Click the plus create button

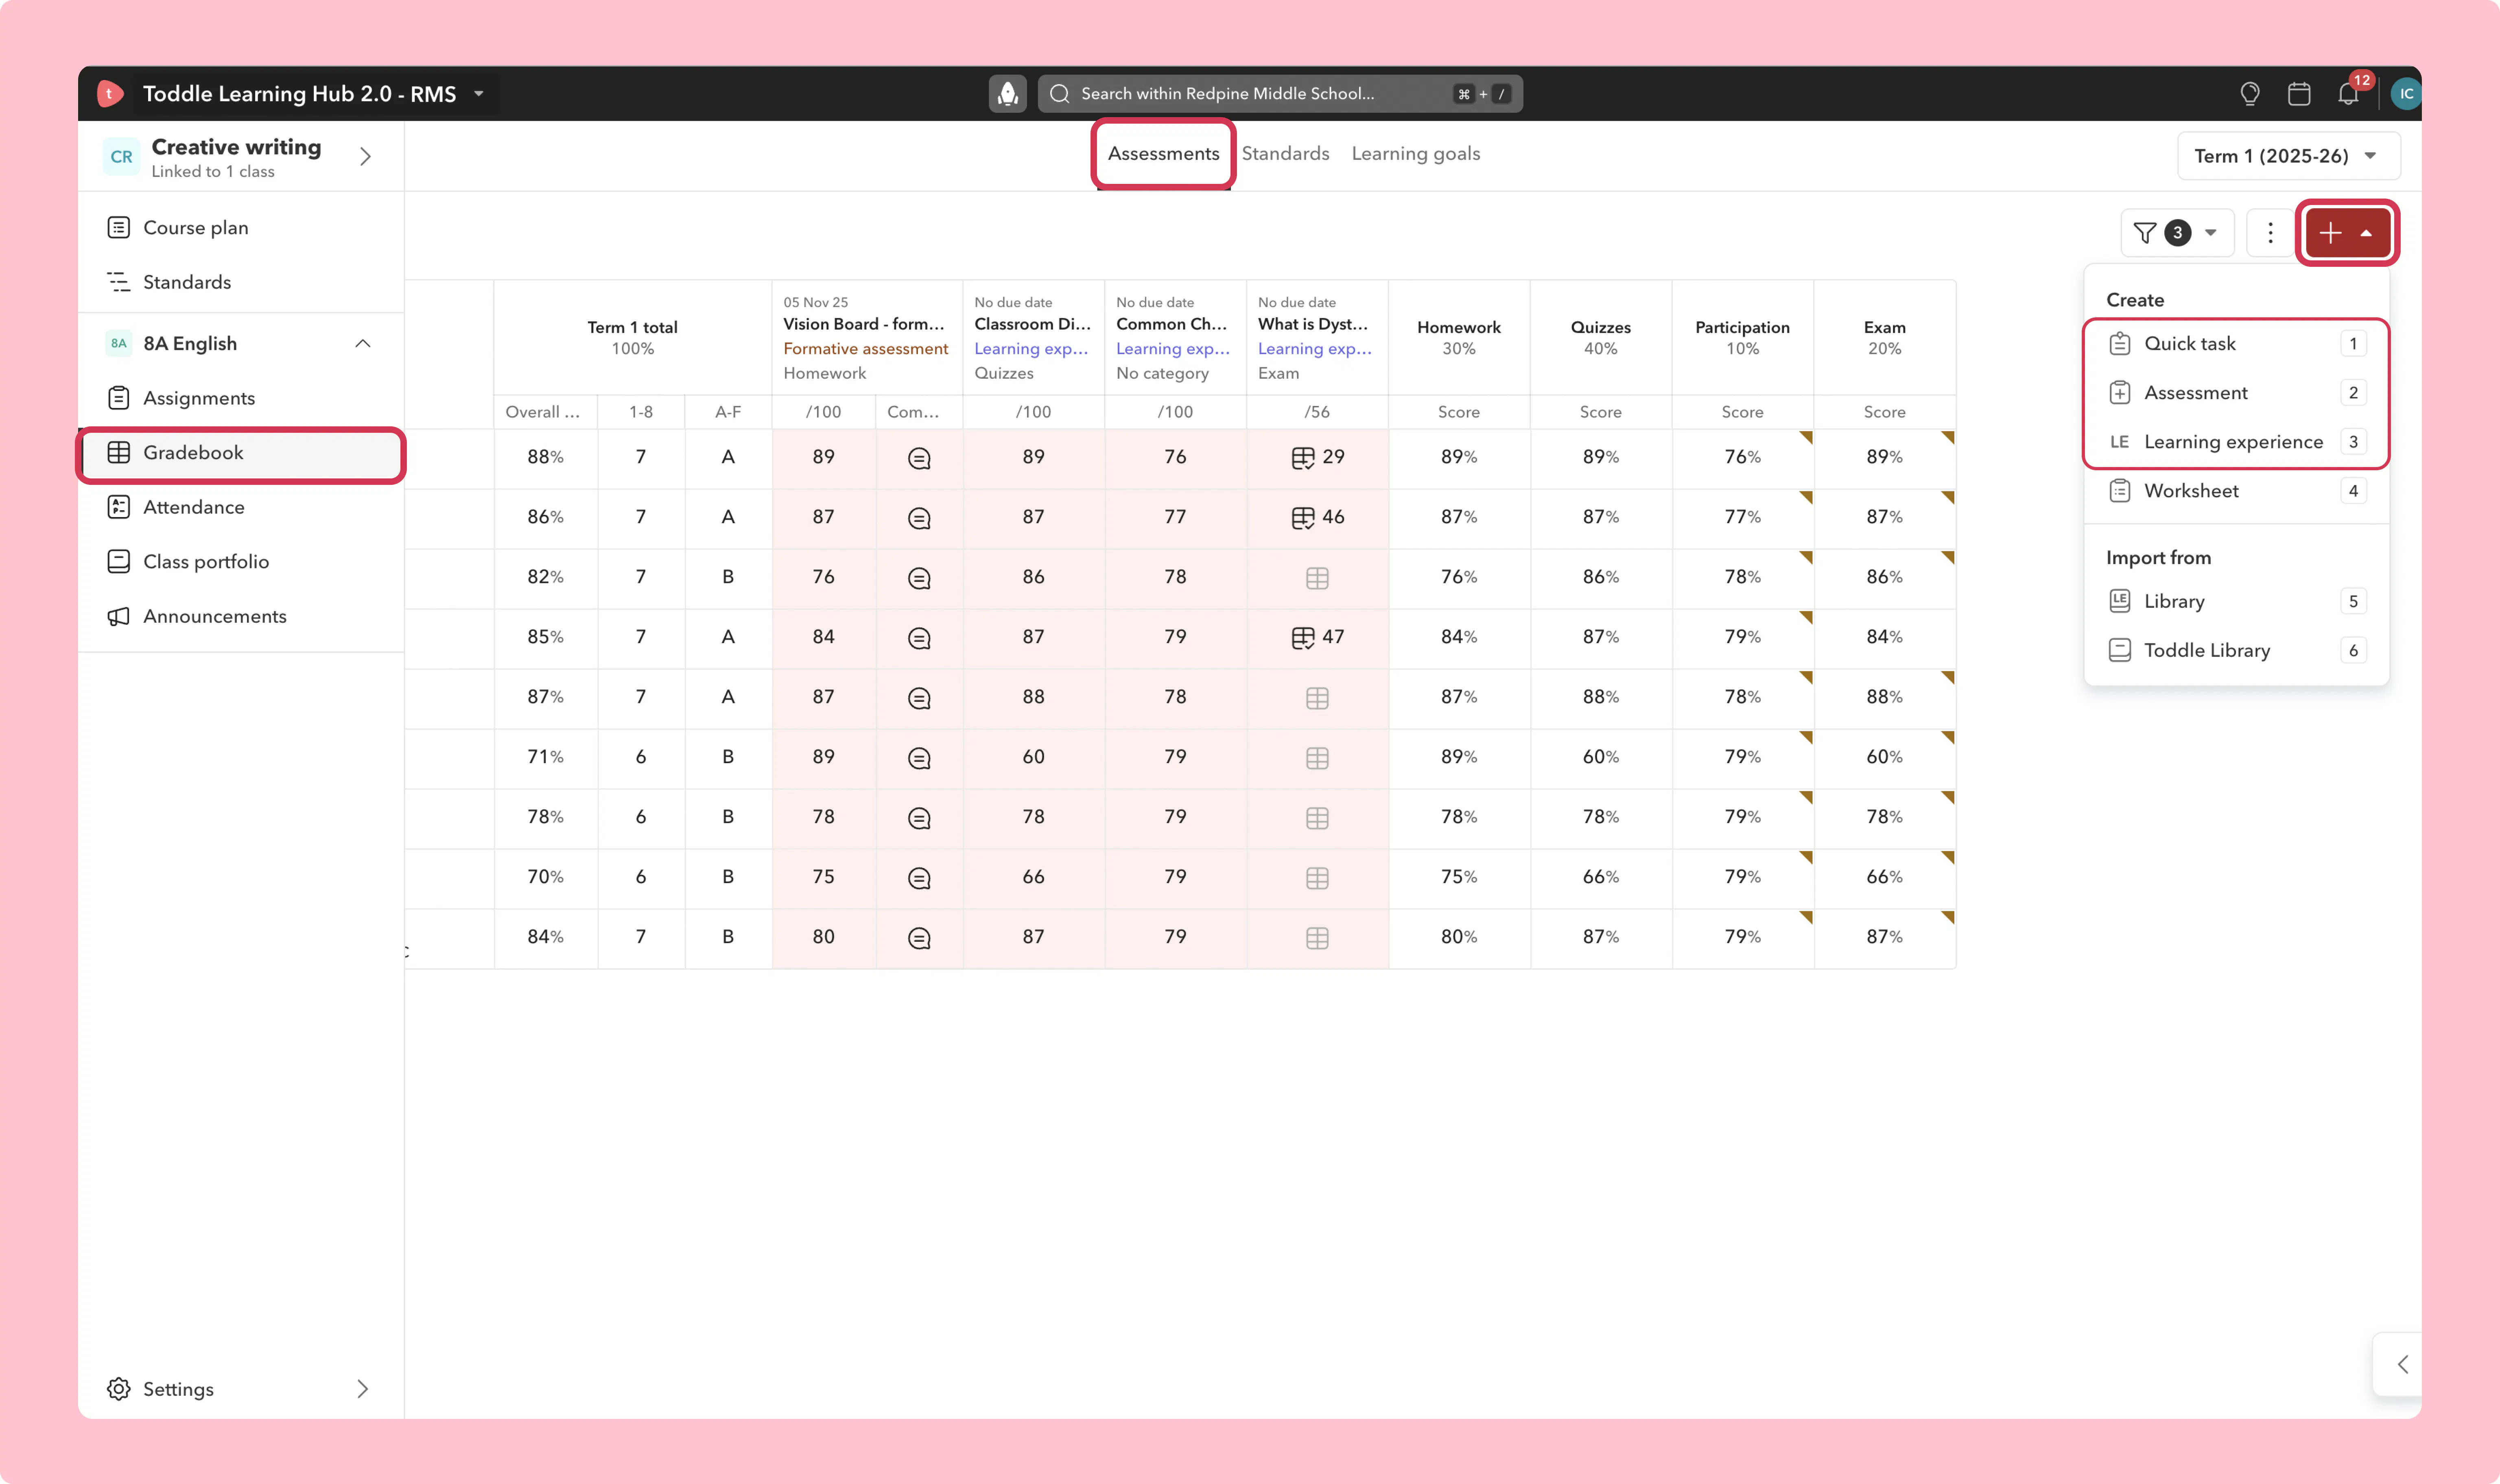[2347, 233]
